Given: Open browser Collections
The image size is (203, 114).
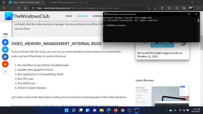Looking at the screenshot, I should (x=184, y=8).
